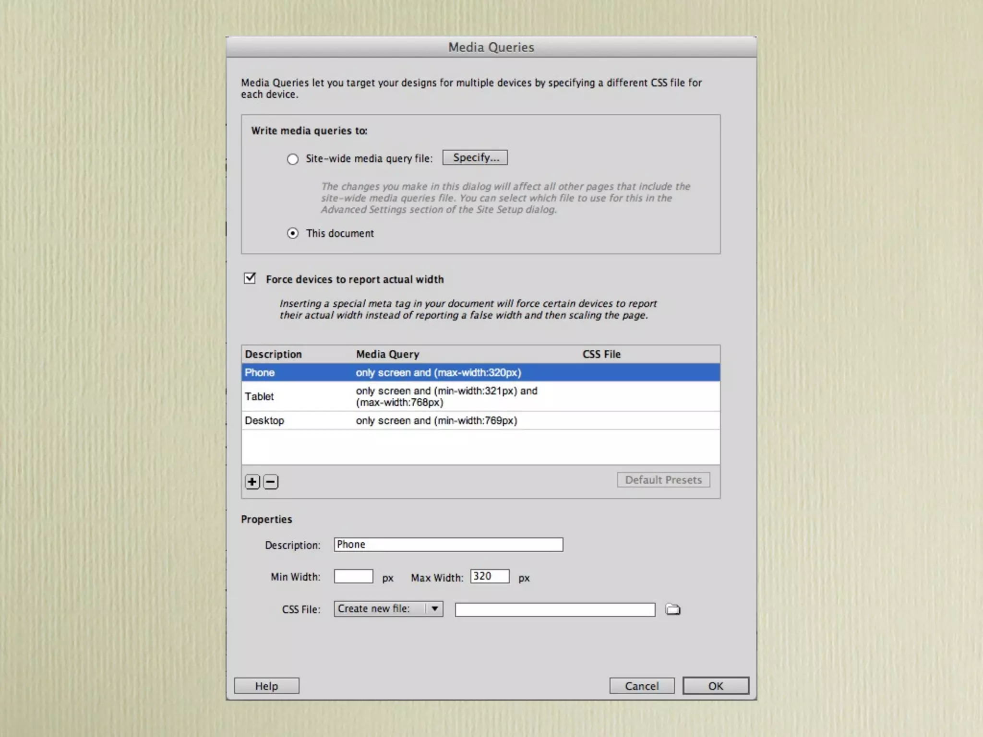Select Site-wide media query file radio
The height and width of the screenshot is (737, 983).
point(293,159)
